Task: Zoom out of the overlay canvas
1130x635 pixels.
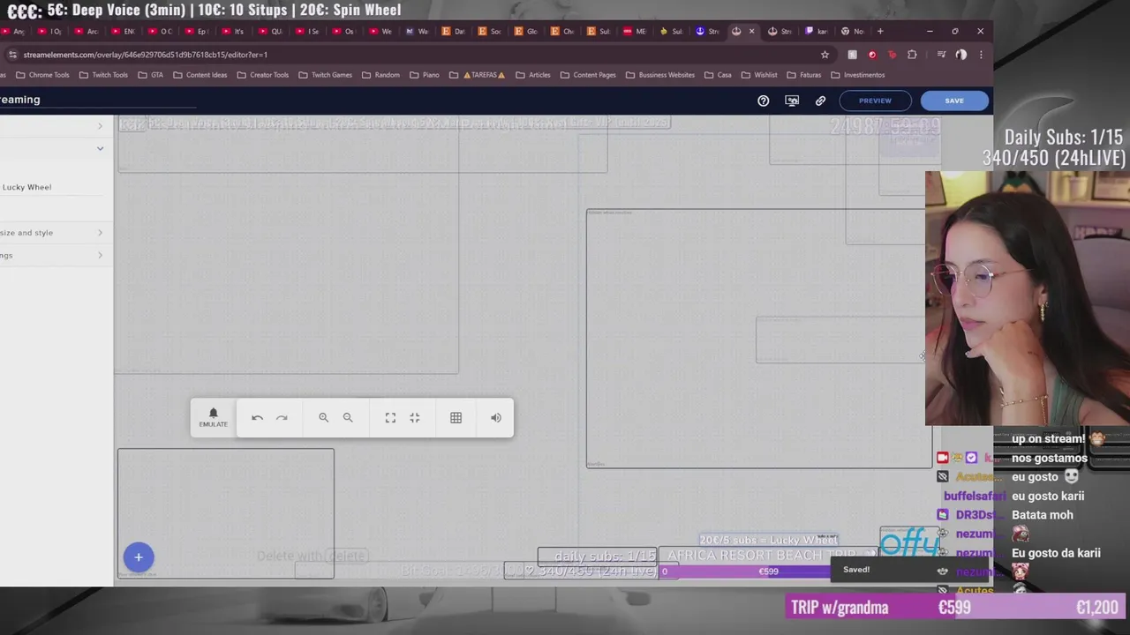Action: [348, 418]
